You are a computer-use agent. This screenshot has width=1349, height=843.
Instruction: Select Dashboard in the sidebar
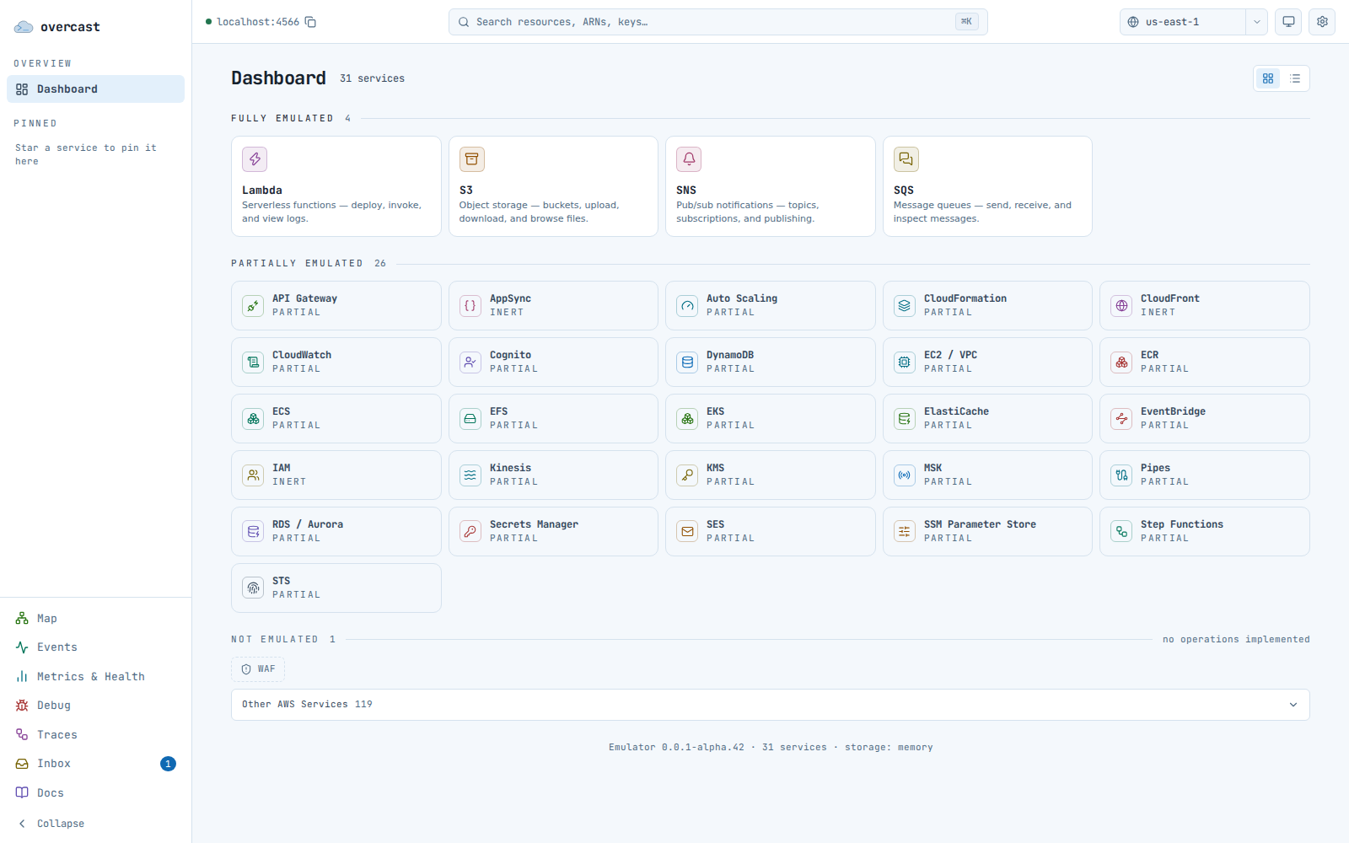[x=95, y=89]
